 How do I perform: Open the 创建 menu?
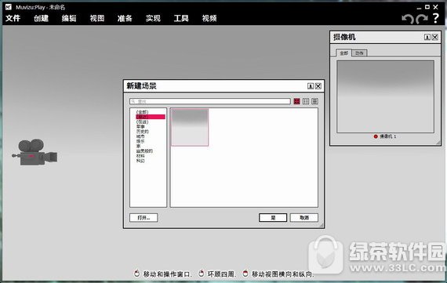(x=41, y=18)
